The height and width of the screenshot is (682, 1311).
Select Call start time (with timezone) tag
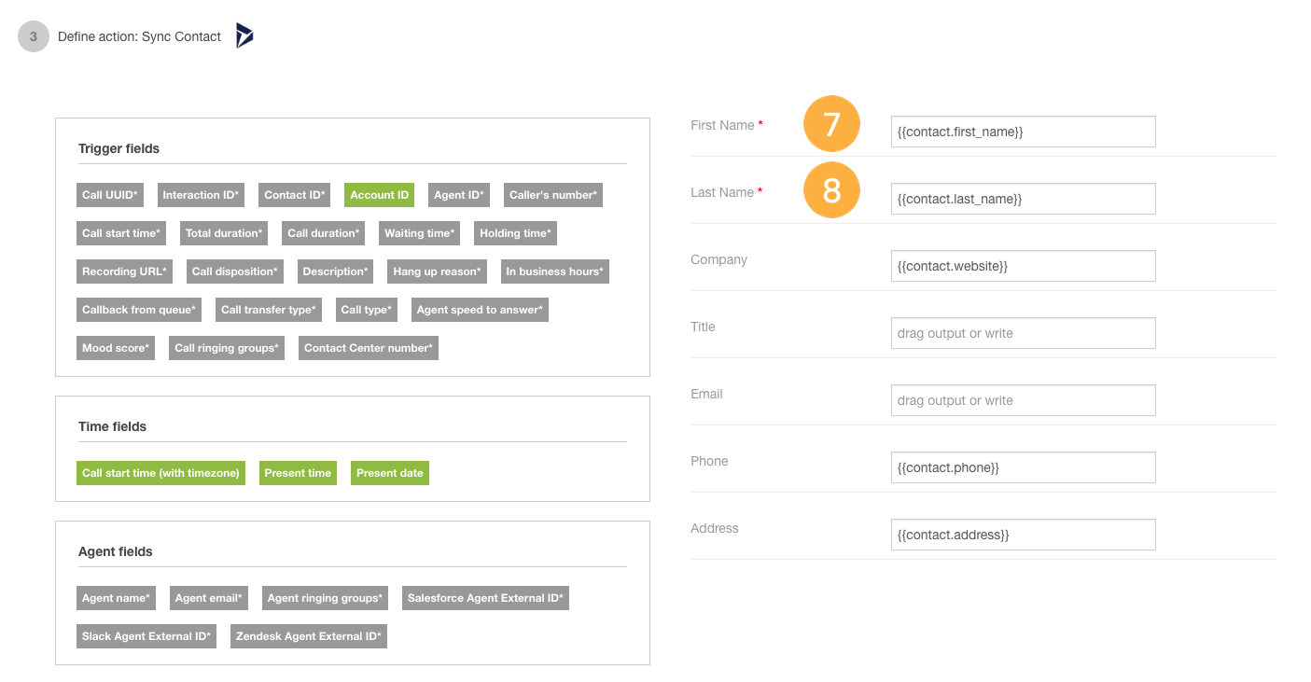tap(160, 473)
